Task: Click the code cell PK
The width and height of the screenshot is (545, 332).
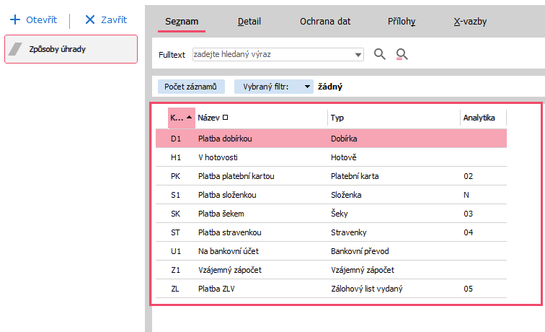Action: coord(175,176)
